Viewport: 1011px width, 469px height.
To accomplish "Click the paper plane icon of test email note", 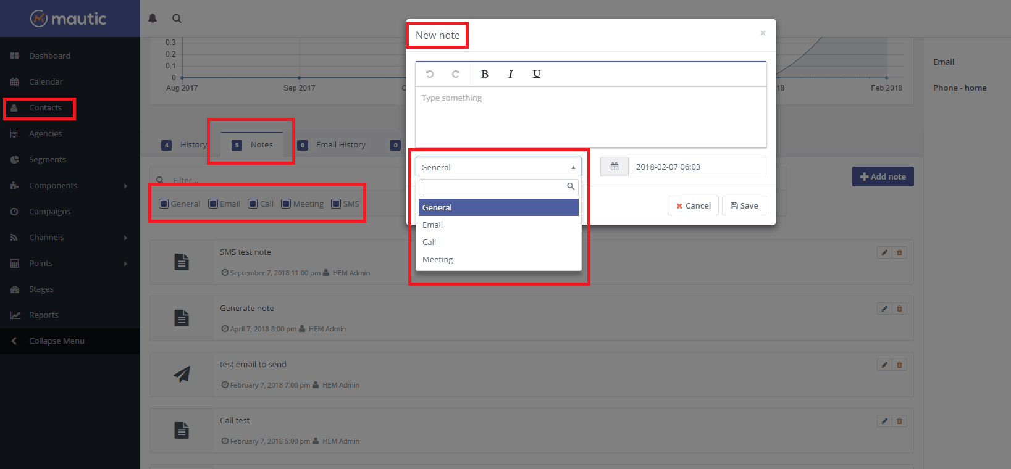I will pyautogui.click(x=182, y=374).
